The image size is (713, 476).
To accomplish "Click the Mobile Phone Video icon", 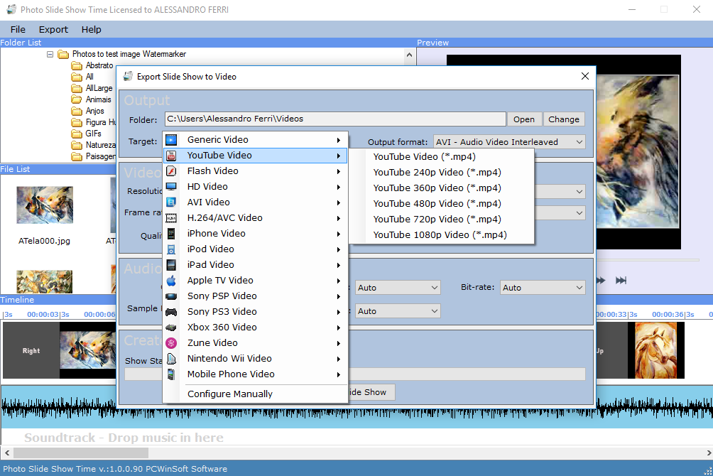I will [x=171, y=374].
